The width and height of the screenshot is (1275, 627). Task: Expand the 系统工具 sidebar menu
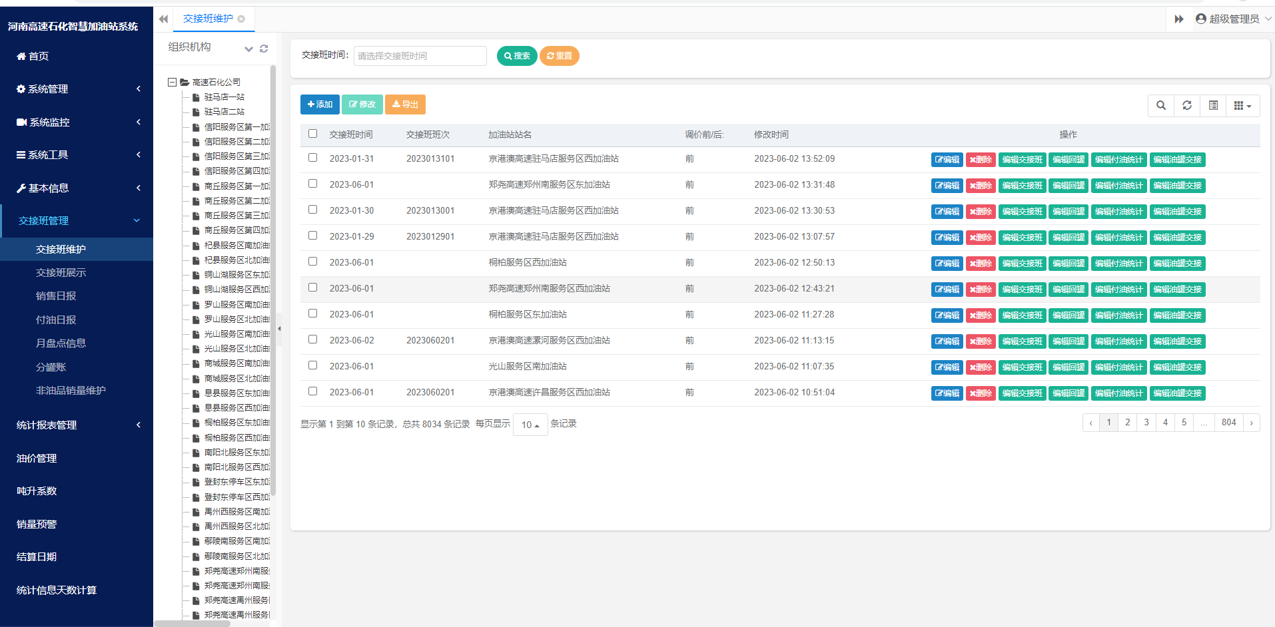[77, 155]
